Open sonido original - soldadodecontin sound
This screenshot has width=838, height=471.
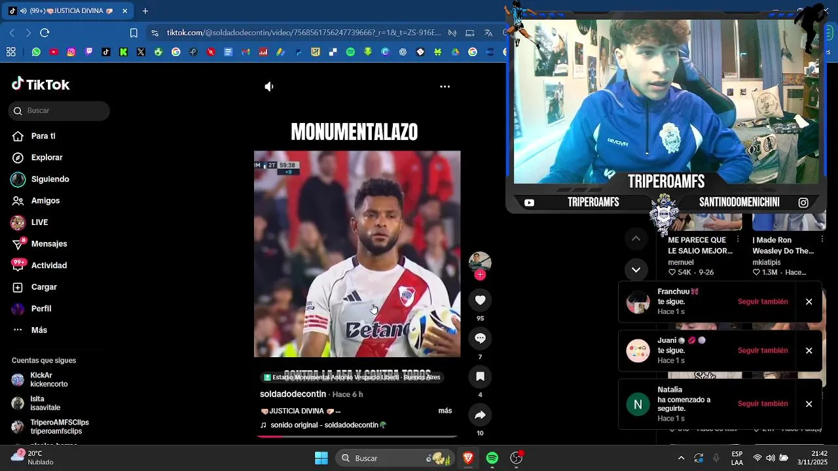(323, 425)
